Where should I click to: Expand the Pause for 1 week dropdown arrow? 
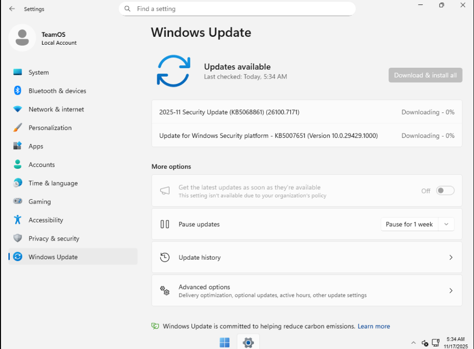tap(446, 224)
